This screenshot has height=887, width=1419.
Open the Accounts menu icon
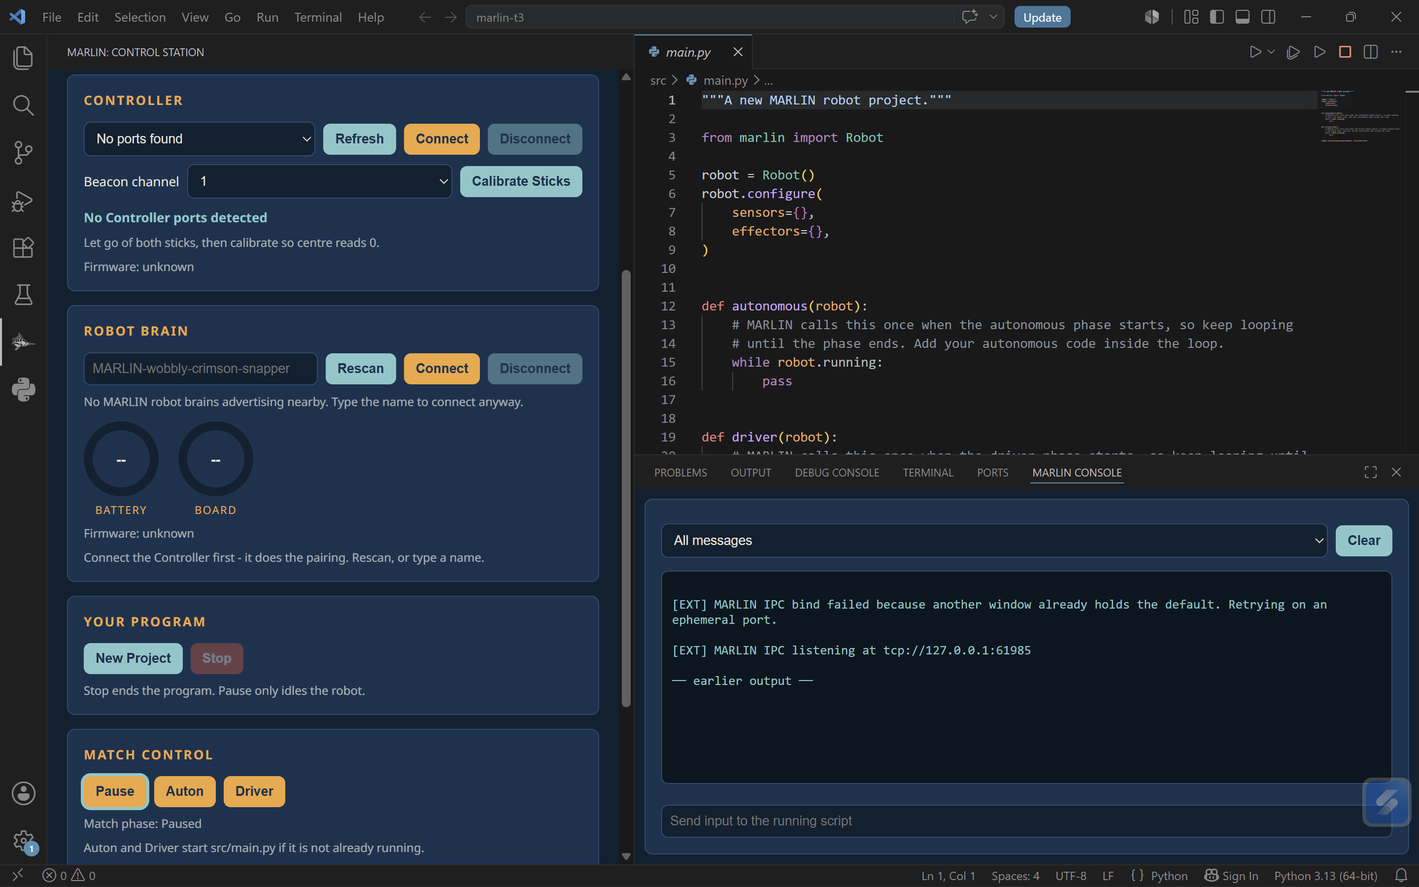24,793
